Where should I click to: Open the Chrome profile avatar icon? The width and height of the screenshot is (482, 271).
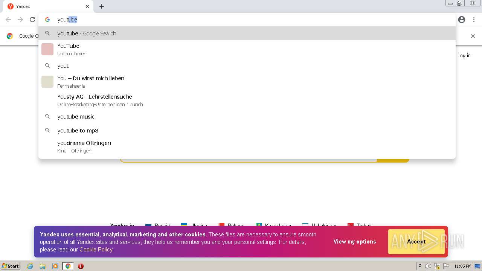[462, 20]
